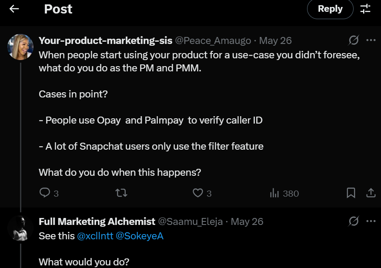Open Your-product-marketing-sis profile avatar
The image size is (381, 268).
(20, 47)
